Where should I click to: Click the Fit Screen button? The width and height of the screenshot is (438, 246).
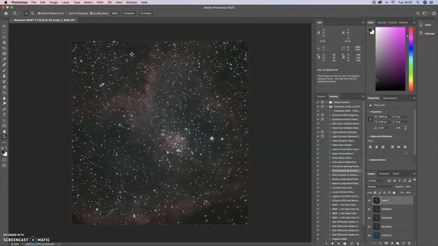129,13
